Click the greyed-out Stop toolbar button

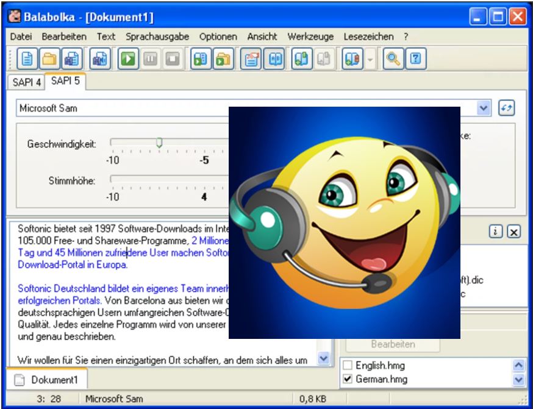coord(173,59)
